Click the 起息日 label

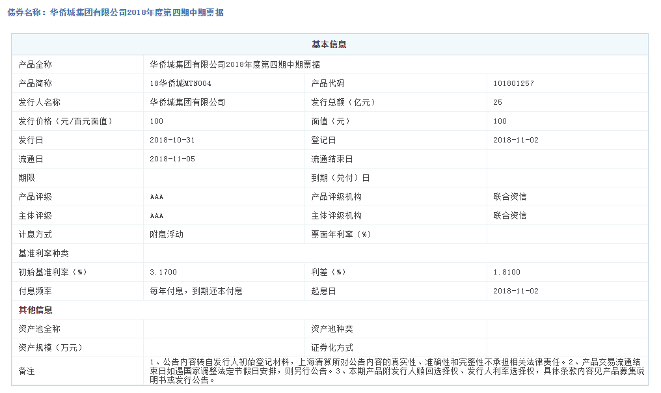point(324,291)
